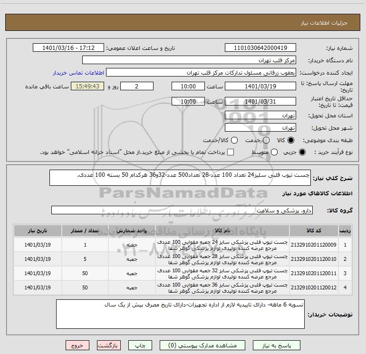
Task: Click the response deadline 10:00 time field
Action: pyautogui.click(x=188, y=86)
